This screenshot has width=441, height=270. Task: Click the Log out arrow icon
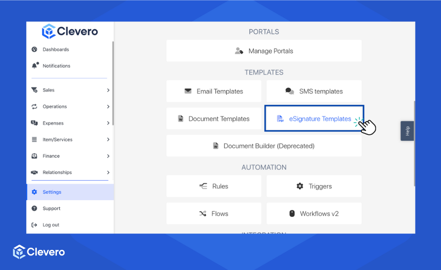pos(34,225)
